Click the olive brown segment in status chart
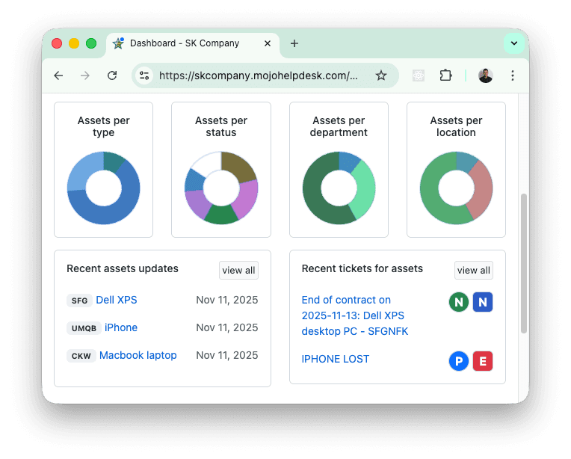 pos(240,167)
